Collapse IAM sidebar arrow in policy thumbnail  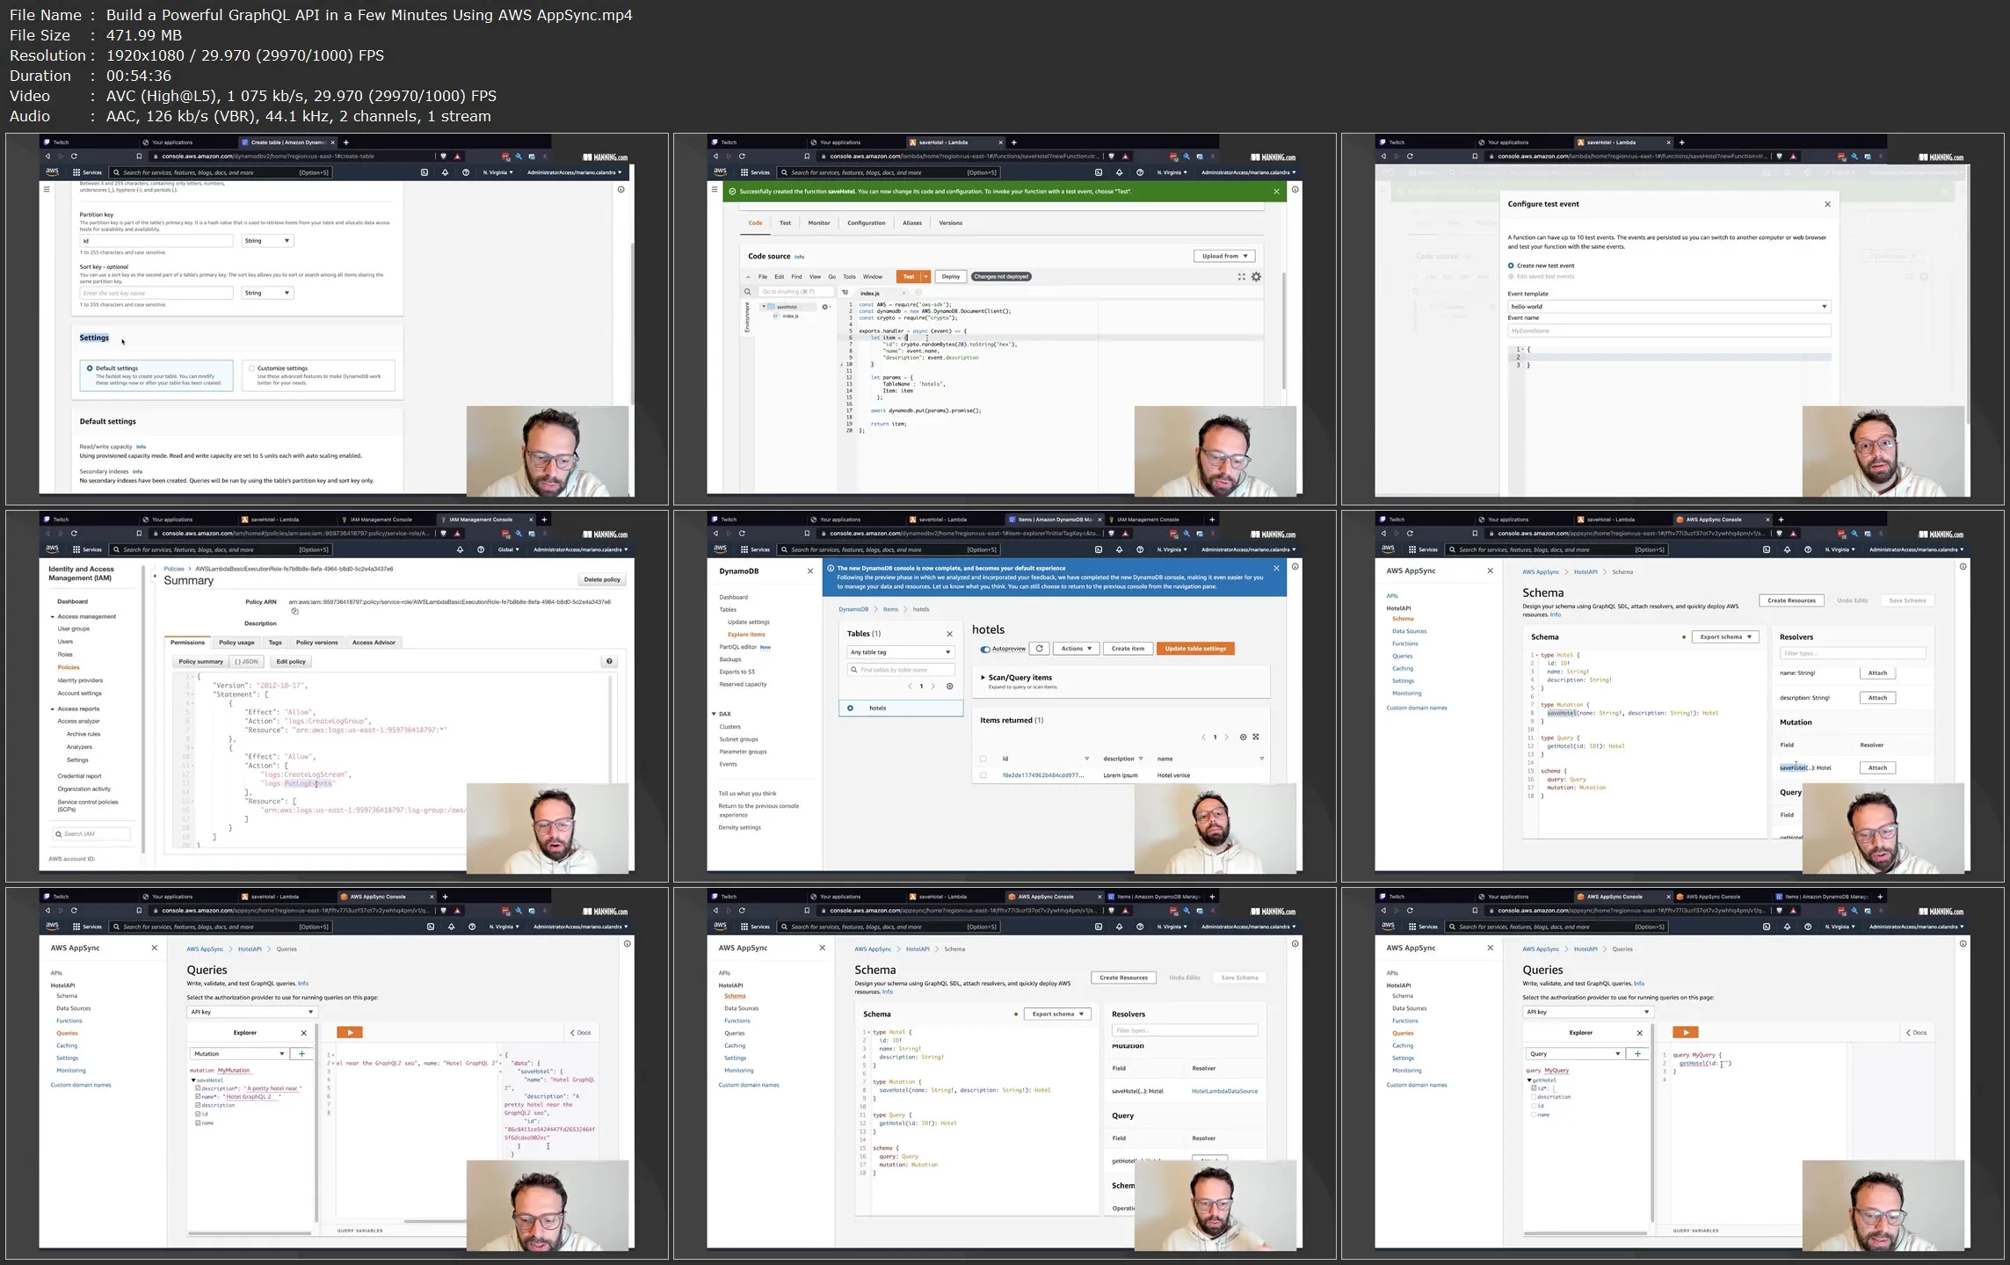[155, 576]
